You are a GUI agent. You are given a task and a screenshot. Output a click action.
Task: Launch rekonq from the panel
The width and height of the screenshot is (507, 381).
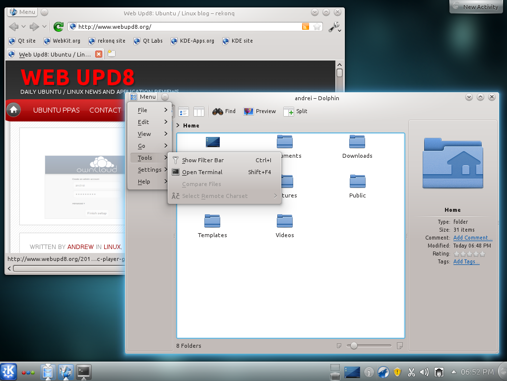[65, 372]
